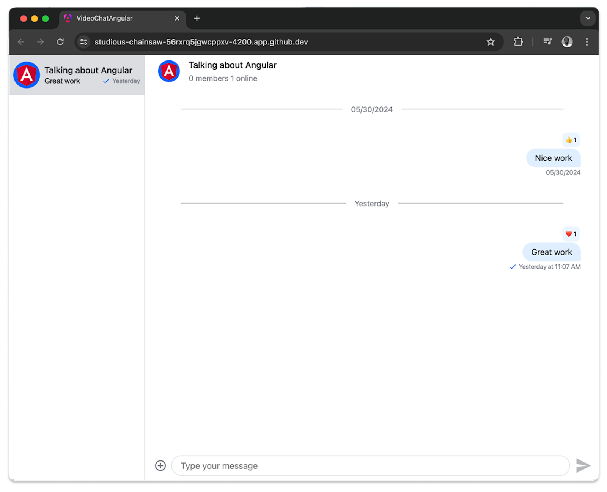The height and width of the screenshot is (492, 607).
Task: Switch to the VideoChatAngular tab
Action: [104, 18]
